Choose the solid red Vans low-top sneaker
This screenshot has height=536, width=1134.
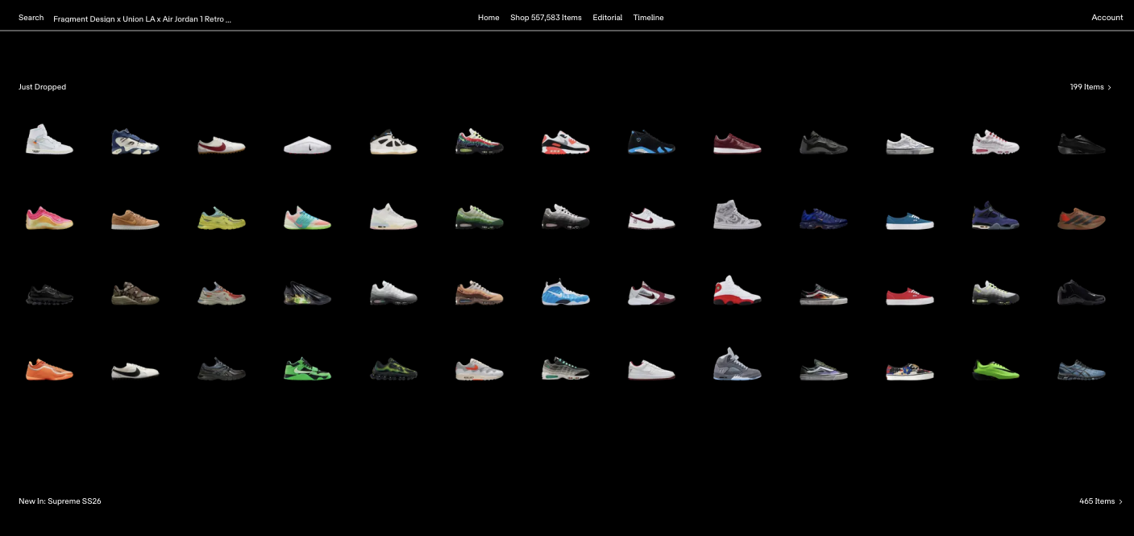point(909,296)
